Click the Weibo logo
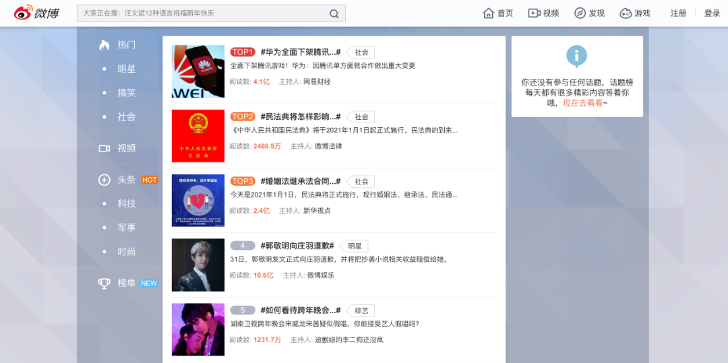This screenshot has height=363, width=728. point(36,13)
